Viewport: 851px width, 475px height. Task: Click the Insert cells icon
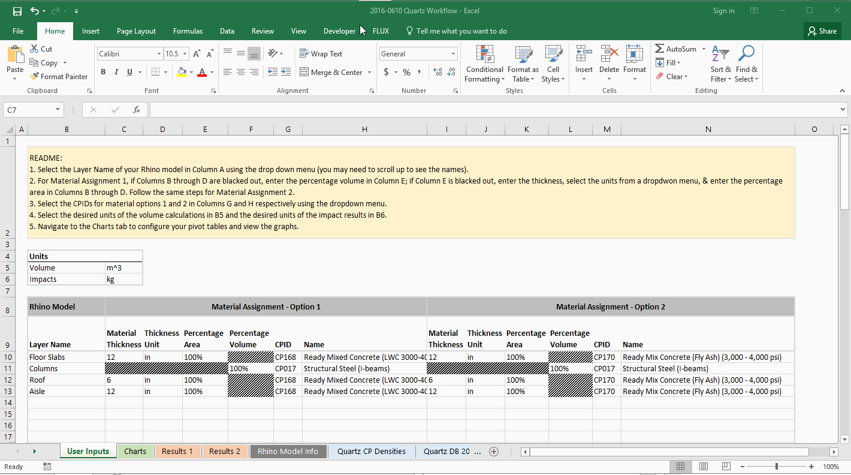(x=584, y=54)
